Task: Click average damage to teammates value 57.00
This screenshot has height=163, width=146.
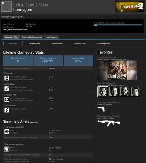Action: [x=51, y=161]
